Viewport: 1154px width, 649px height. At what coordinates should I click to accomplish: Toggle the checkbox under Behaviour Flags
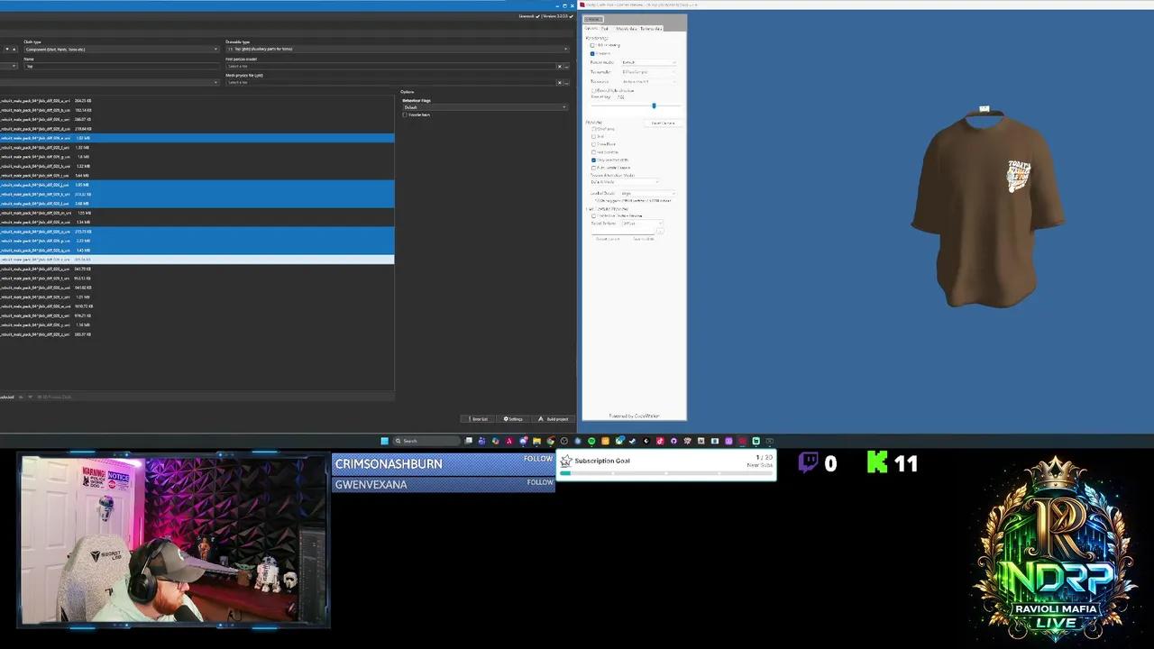coord(405,114)
